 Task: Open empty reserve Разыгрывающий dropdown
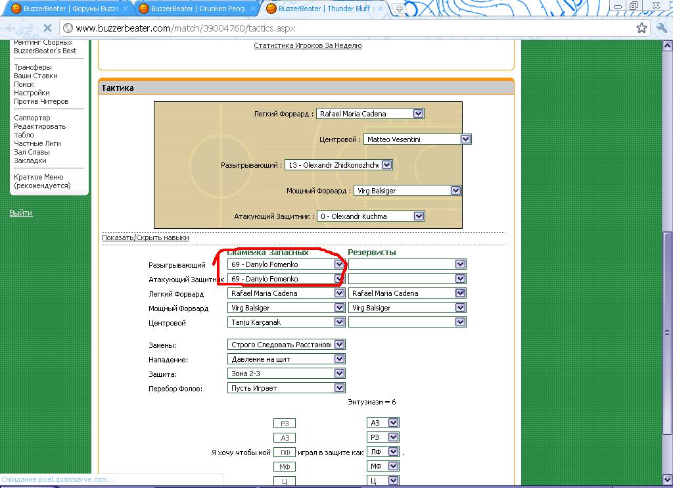point(407,264)
